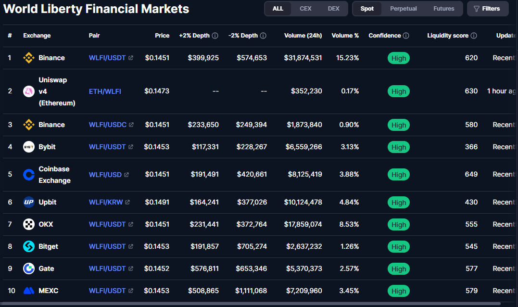Switch to the CEX tab

pyautogui.click(x=305, y=9)
